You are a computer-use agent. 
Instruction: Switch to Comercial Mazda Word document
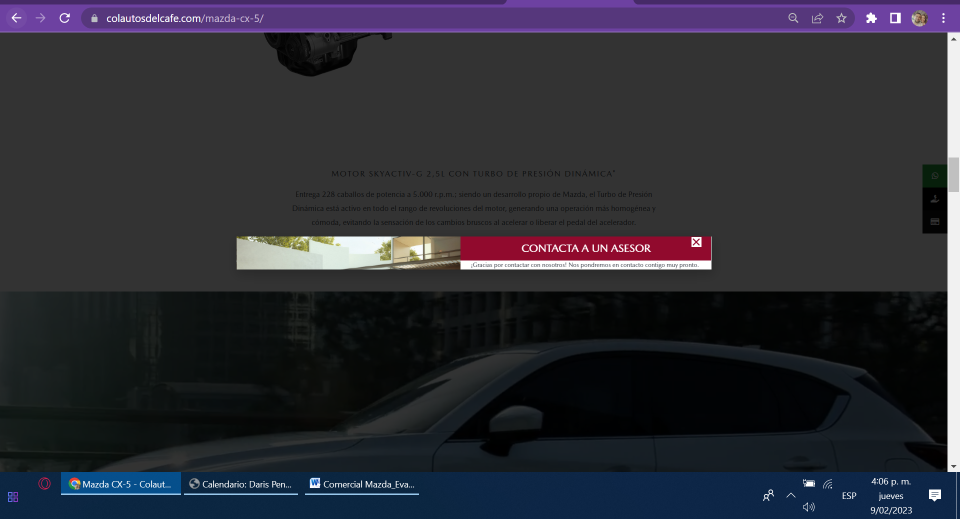[x=362, y=484]
